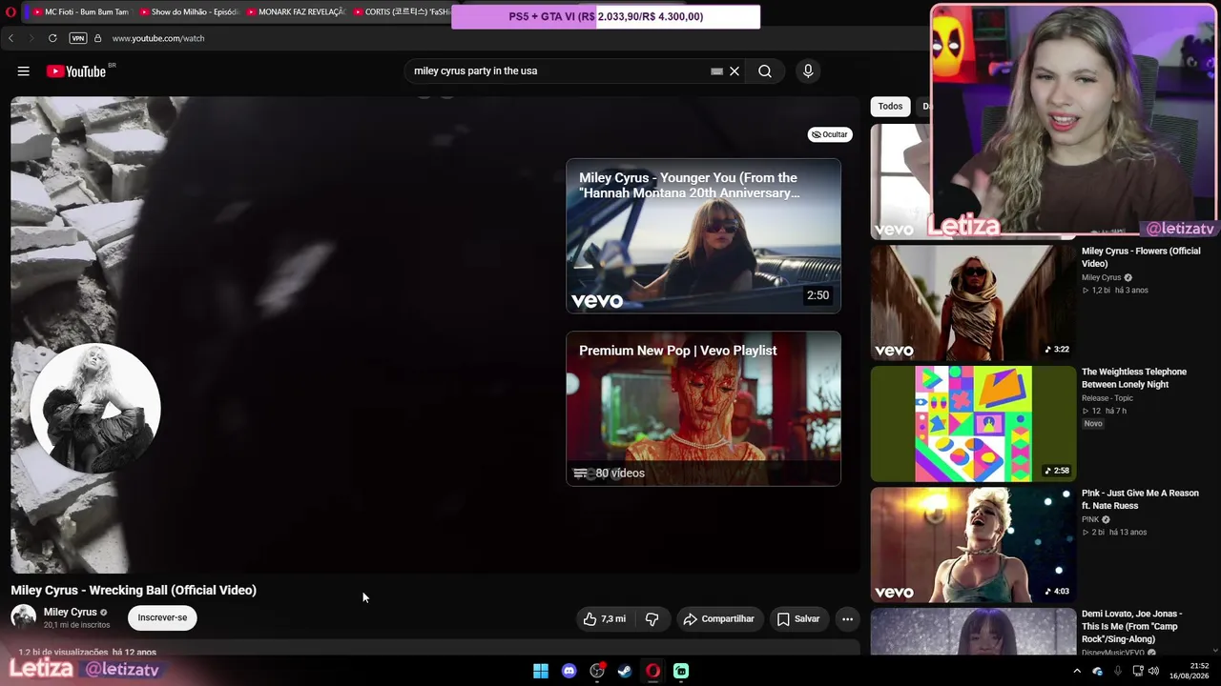Open Steam from the taskbar

625,671
